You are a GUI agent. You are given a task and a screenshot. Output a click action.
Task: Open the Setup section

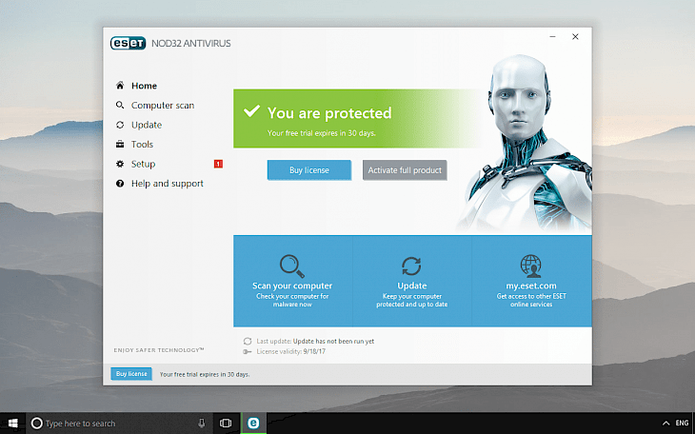143,164
